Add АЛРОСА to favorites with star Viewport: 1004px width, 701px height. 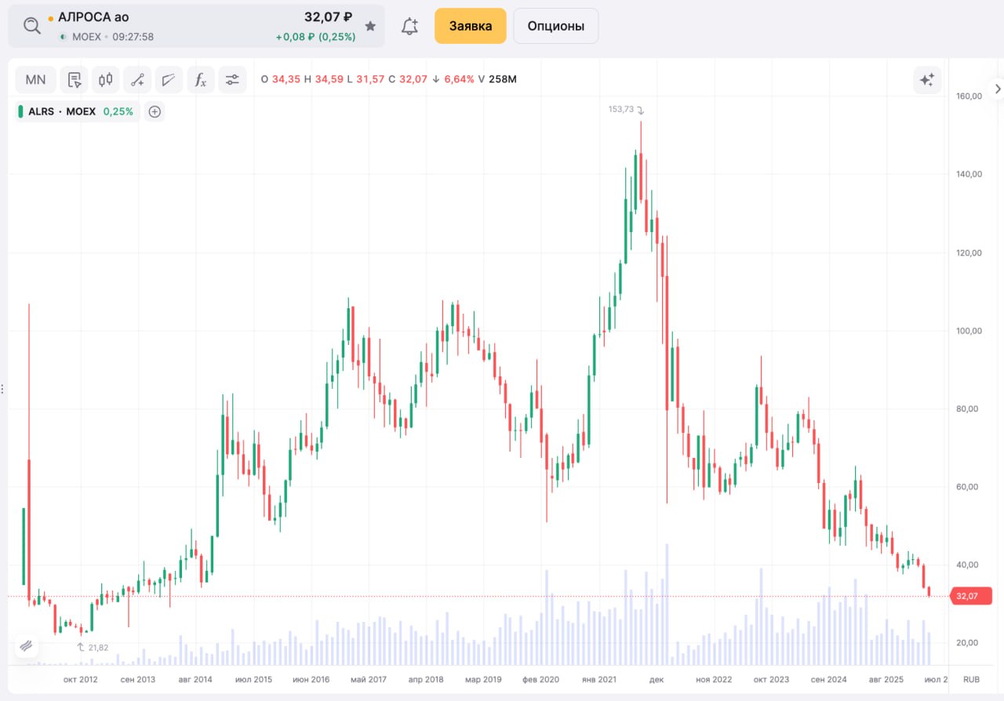(371, 26)
